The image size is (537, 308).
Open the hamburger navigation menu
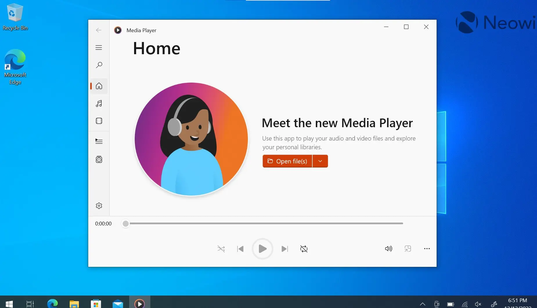pos(99,48)
